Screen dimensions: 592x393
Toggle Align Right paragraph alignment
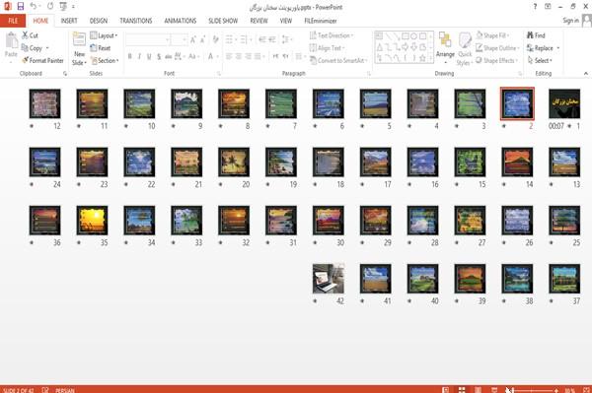point(248,56)
